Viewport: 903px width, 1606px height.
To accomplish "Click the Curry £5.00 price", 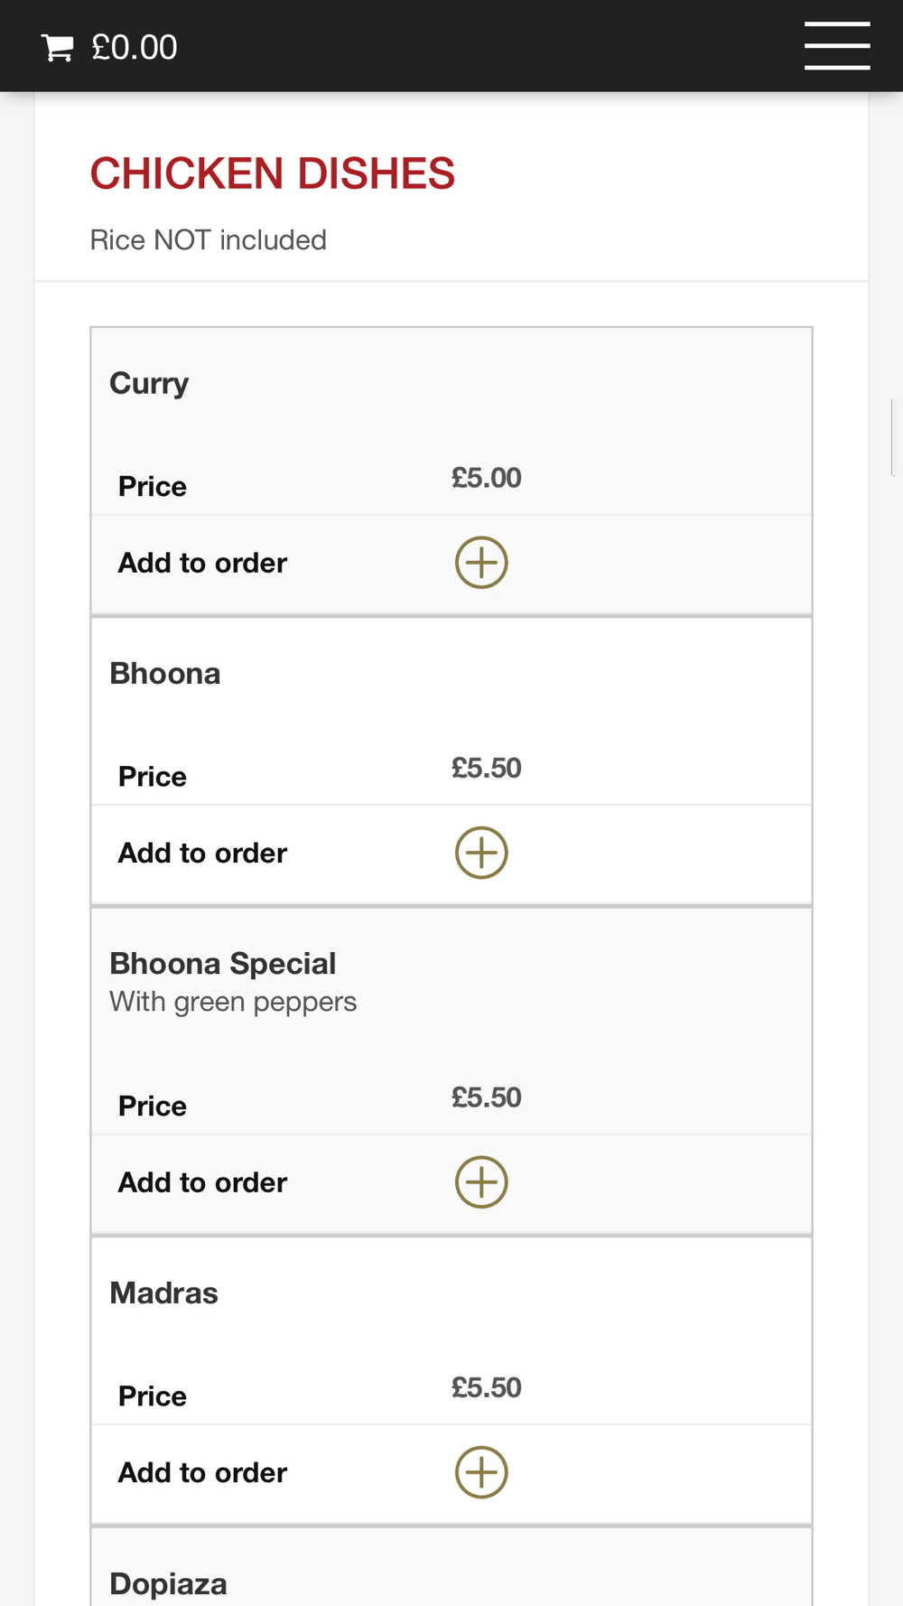I will 487,478.
